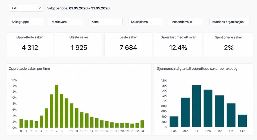Click the hour 8 bar in hourly chart
The height and width of the screenshot is (140, 257).
(62, 111)
